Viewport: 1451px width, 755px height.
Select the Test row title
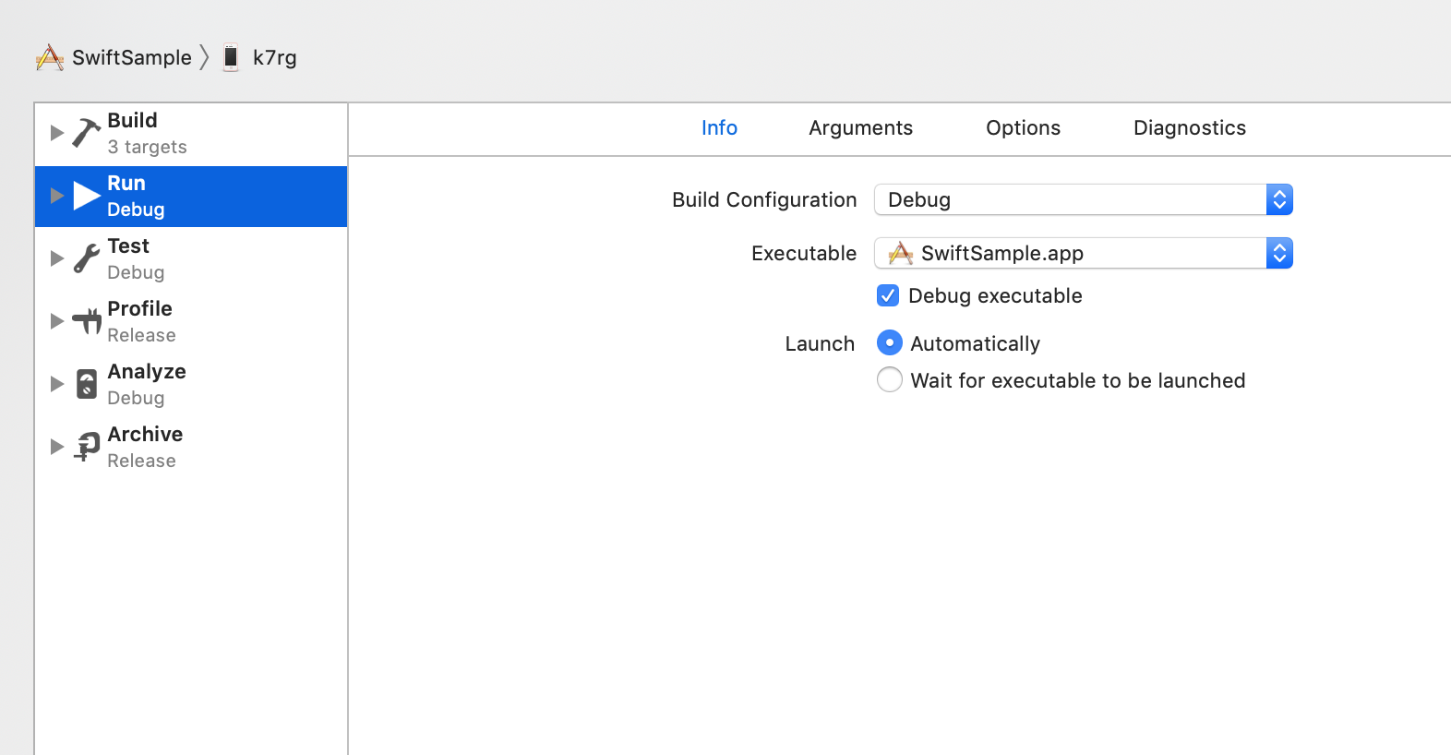tap(128, 246)
